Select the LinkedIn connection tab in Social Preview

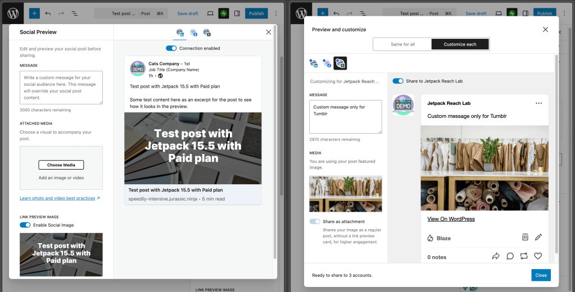(180, 33)
